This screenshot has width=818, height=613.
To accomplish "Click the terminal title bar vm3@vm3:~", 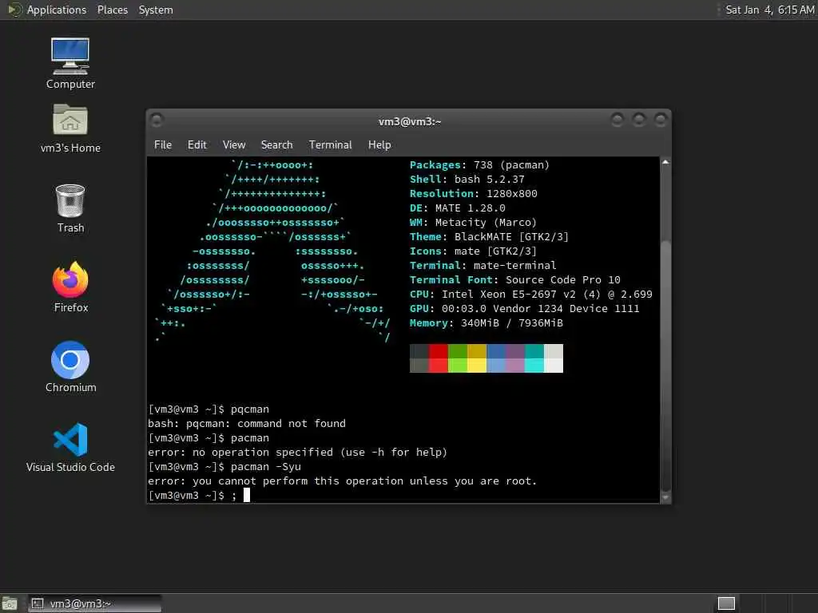I will click(x=410, y=121).
